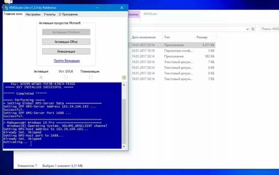Click the date 20.01.2017 10:19
Screen dimensions: 279x175
coord(143,51)
